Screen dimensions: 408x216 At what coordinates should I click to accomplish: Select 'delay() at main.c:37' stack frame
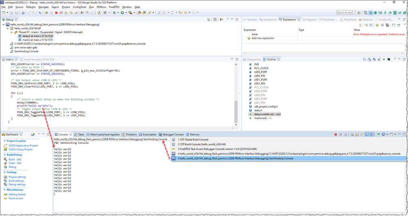pyautogui.click(x=38, y=36)
